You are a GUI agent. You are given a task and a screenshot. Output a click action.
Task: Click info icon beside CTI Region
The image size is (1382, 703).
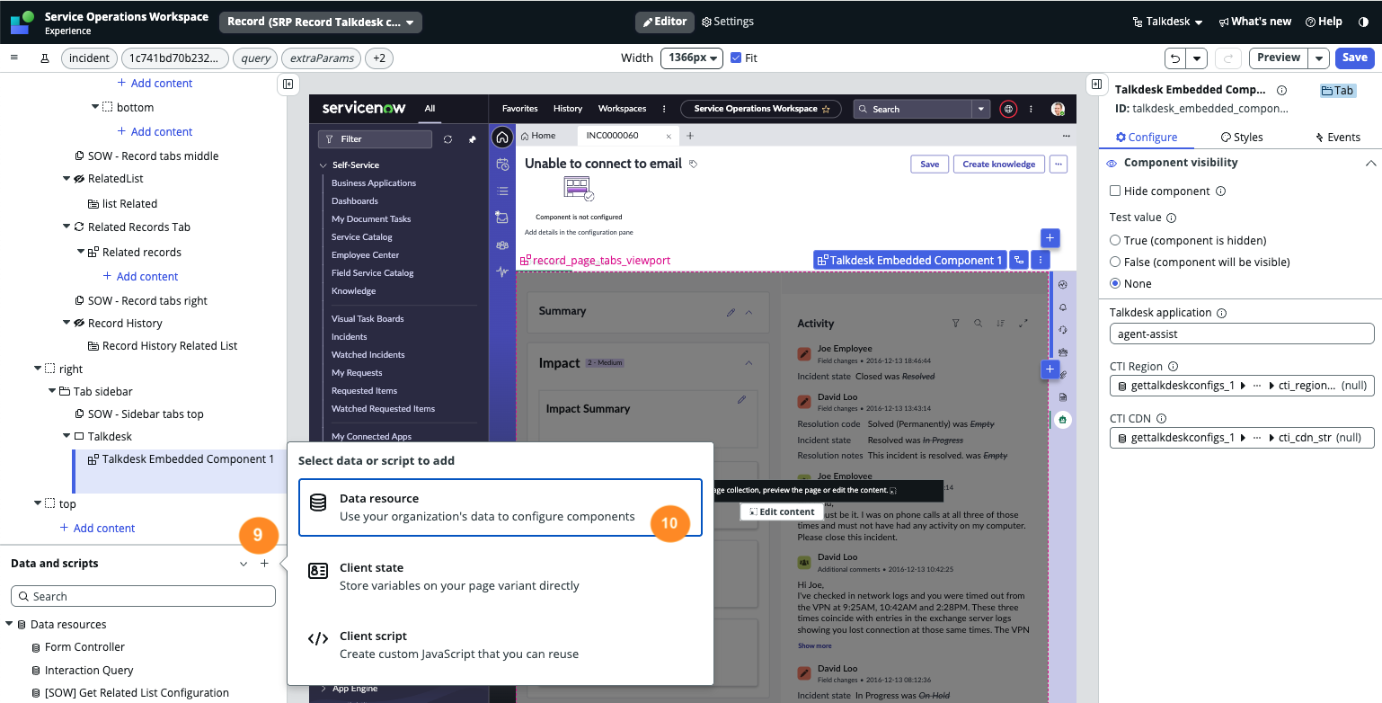pyautogui.click(x=1174, y=367)
